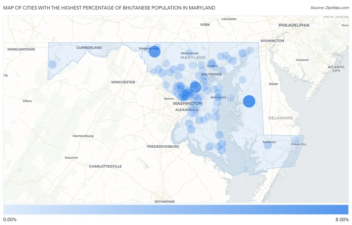Click the Source: ZipAtlas.com text

click(x=330, y=8)
